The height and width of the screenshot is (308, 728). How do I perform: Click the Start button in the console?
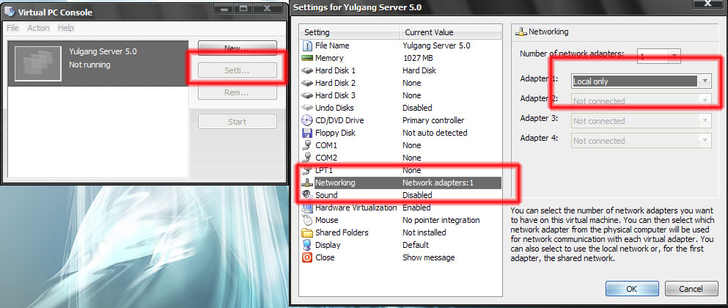[238, 122]
